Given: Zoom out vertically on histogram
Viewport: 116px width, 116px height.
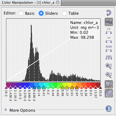Looking at the screenshot, I should [x=109, y=75].
